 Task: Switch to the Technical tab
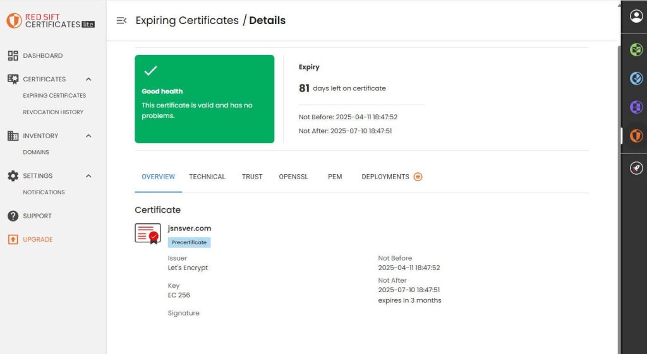[x=207, y=177]
